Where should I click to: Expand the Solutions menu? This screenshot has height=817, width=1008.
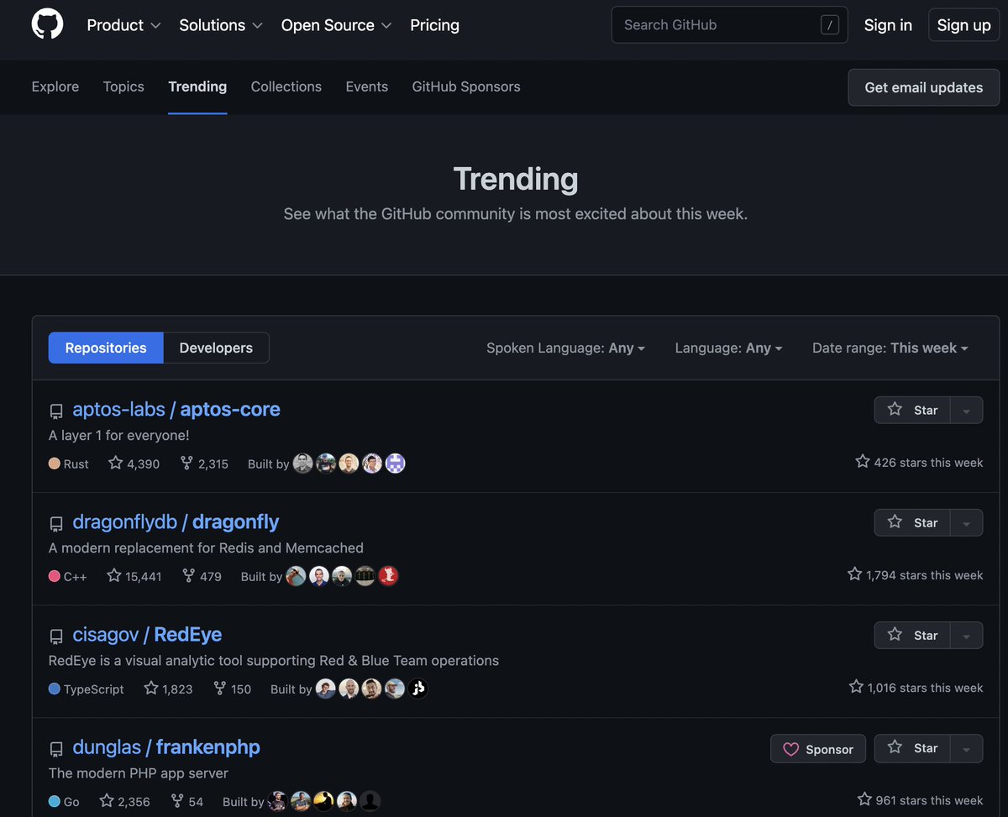(221, 25)
